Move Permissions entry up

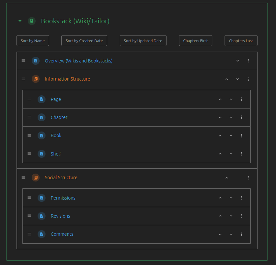[x=220, y=198]
